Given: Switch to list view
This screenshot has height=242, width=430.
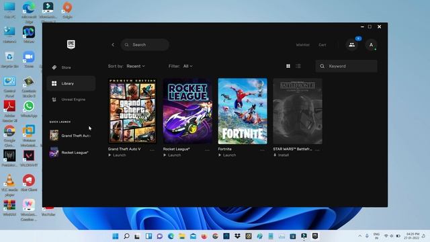Looking at the screenshot, I should tap(298, 66).
